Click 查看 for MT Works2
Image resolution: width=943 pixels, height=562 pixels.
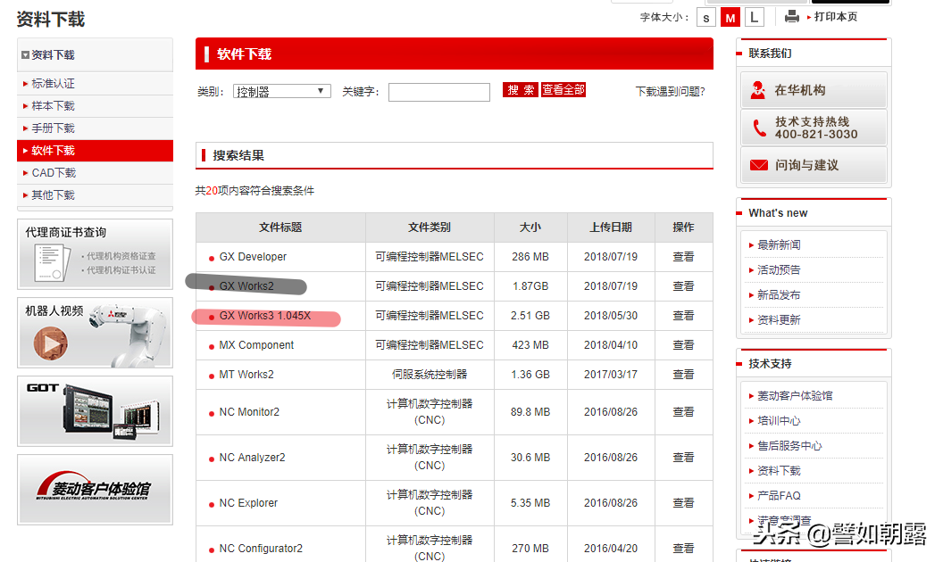[x=683, y=375]
